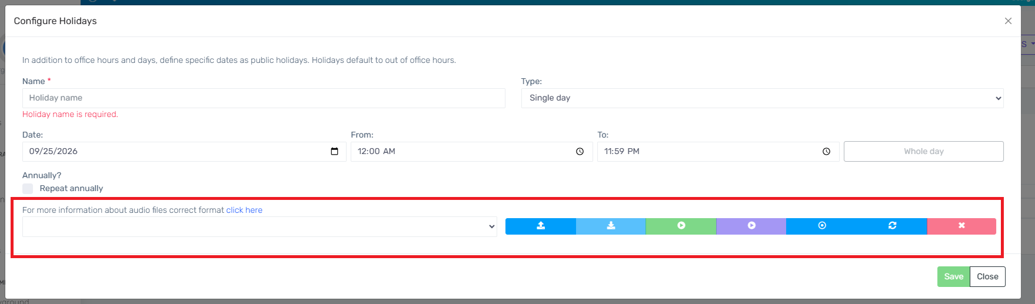
Task: Enable the Repeat annually checkbox
Action: (x=28, y=188)
